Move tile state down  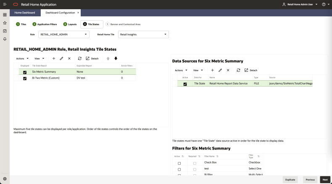pyautogui.click(x=116, y=58)
